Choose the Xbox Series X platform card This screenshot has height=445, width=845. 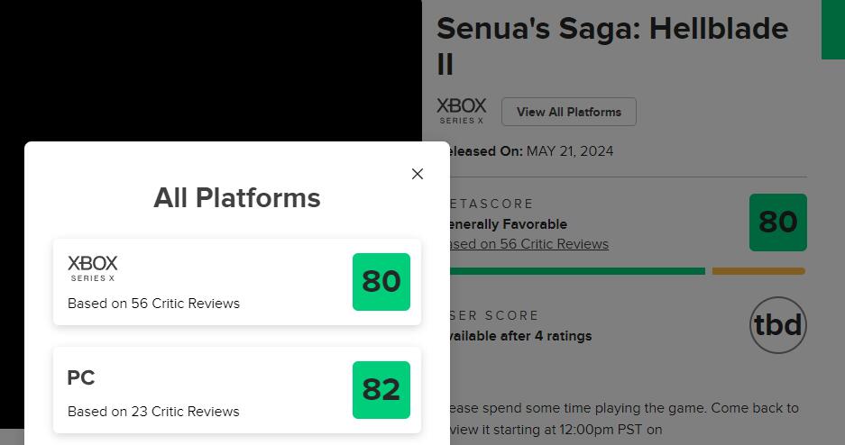click(236, 282)
